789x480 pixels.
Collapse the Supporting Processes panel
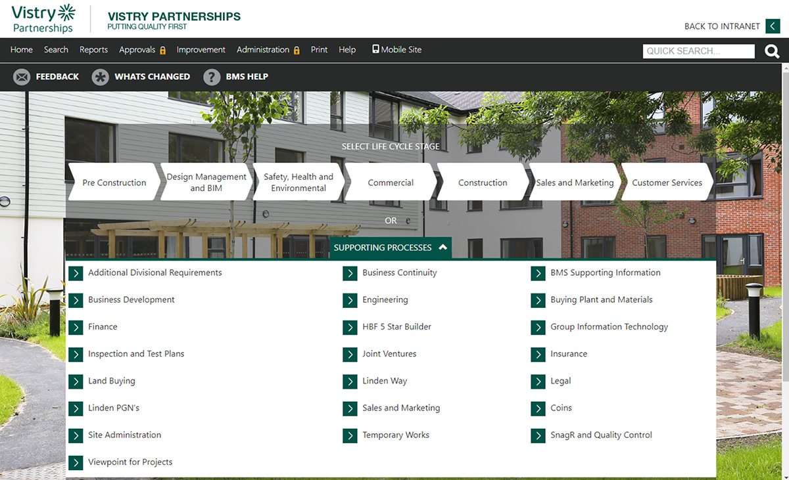coord(391,248)
